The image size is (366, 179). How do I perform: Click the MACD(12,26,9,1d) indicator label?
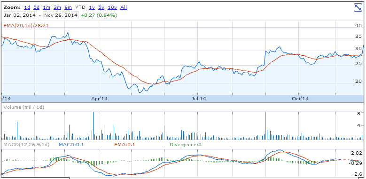pos(26,145)
